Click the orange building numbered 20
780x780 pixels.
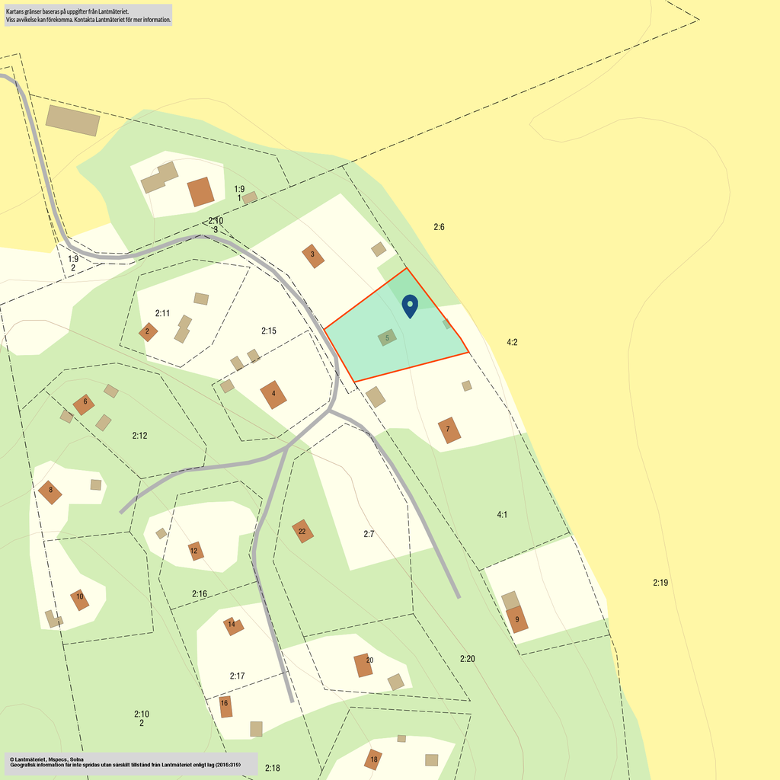[364, 664]
